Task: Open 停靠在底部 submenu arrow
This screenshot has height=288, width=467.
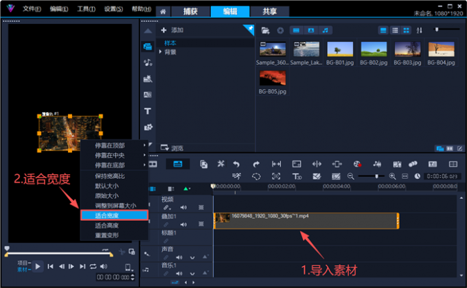Action: [x=144, y=165]
